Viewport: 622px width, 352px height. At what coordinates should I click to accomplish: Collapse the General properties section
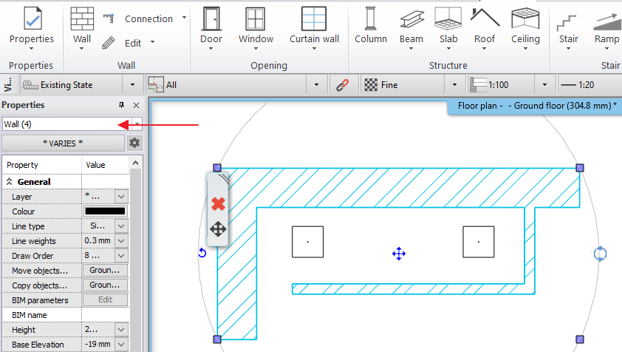tap(9, 182)
